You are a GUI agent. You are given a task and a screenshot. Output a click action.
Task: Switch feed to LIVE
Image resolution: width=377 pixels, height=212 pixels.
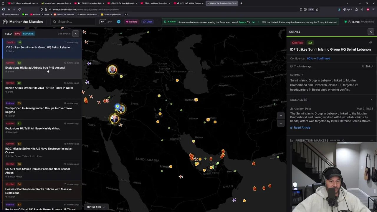18,34
